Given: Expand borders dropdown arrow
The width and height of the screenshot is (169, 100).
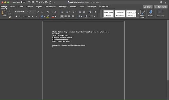Looking at the screenshot, I should coord(94,16).
